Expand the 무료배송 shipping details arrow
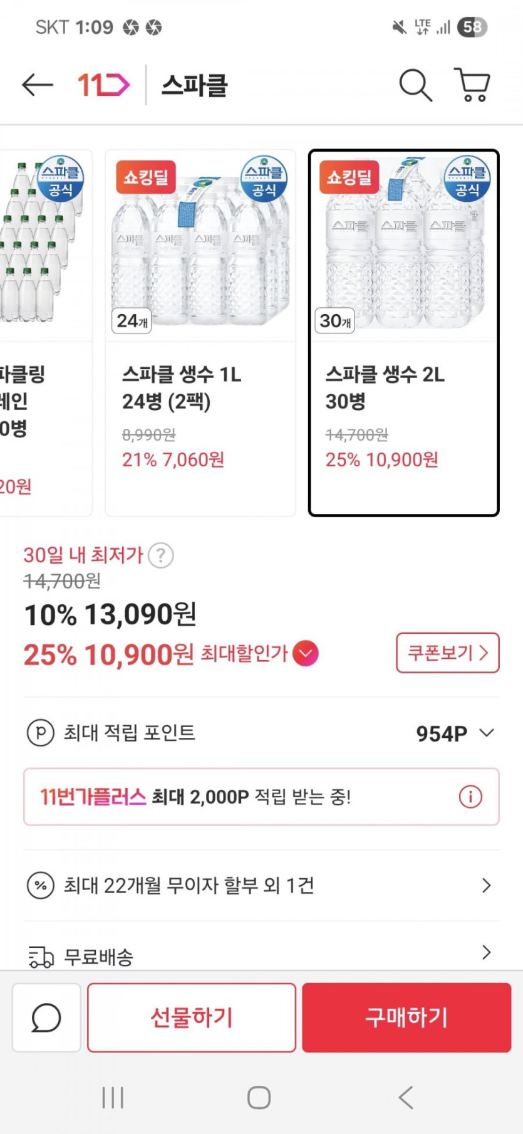This screenshot has height=1134, width=523. pos(486,953)
